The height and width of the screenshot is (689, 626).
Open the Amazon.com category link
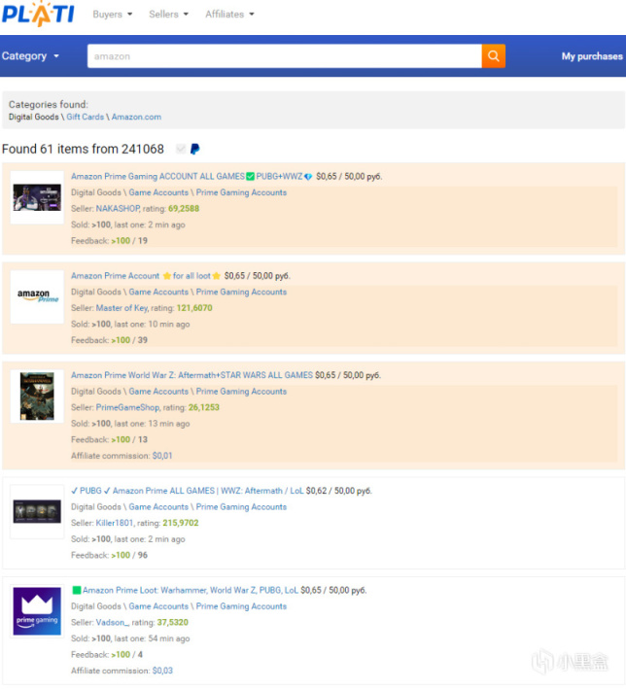[136, 117]
